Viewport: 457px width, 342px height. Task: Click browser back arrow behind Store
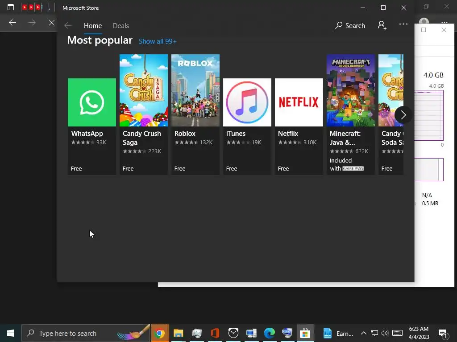12,22
